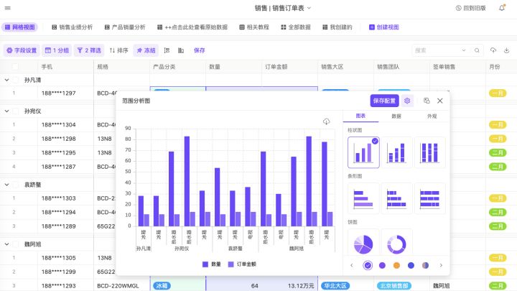Click the 冻结 freeze button
Viewport: 517px width, 291px height.
coord(146,50)
